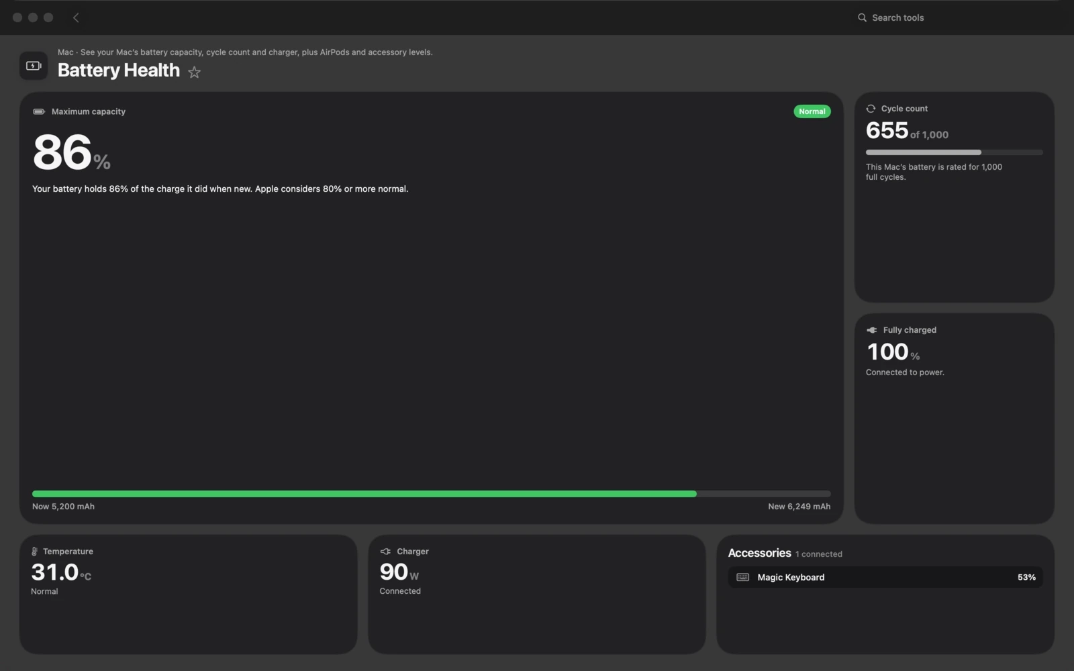1074x671 pixels.
Task: Click the Fully charged plug icon
Action: [872, 330]
